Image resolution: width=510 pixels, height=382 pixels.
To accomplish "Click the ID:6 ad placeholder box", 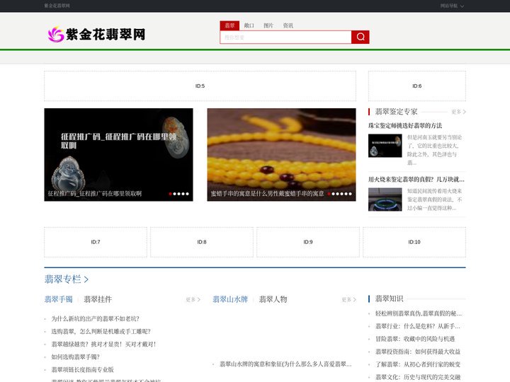I will point(417,86).
